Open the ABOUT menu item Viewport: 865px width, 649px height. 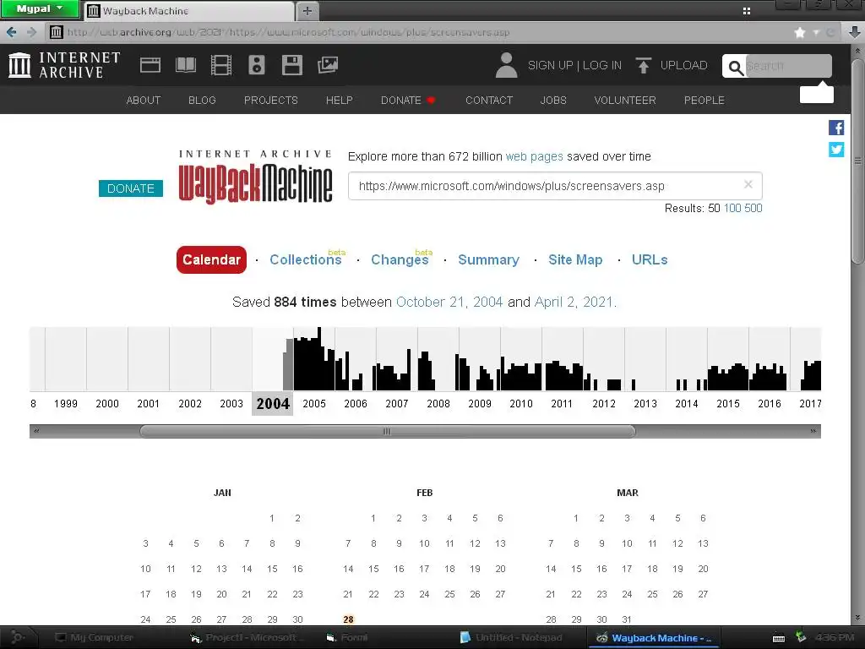click(144, 100)
